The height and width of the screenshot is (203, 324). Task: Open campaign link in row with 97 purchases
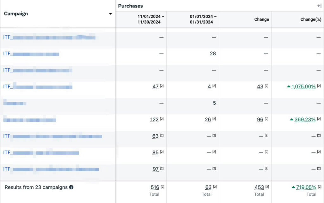point(51,169)
